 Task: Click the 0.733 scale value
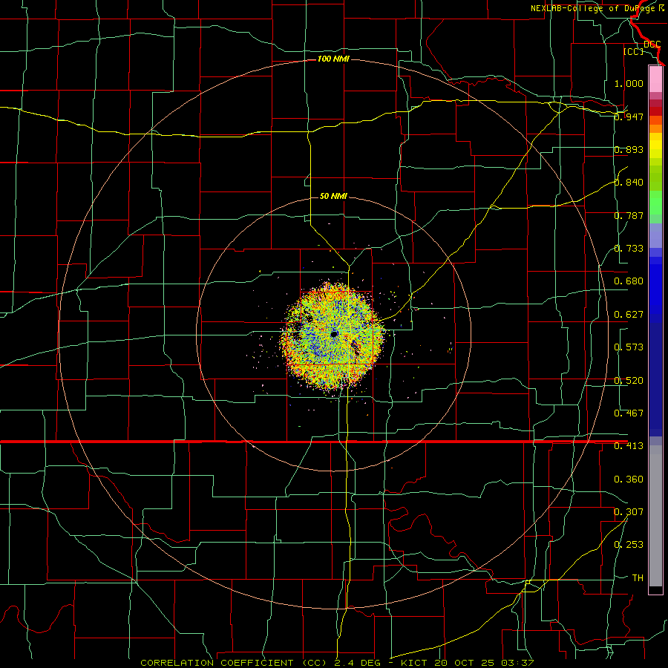[x=629, y=249]
